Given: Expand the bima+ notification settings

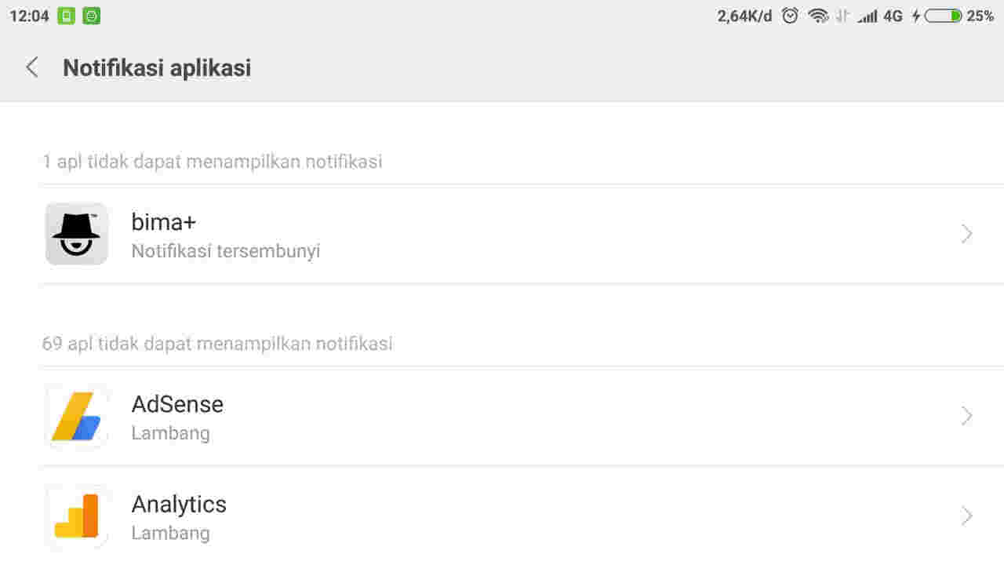Looking at the screenshot, I should [x=966, y=233].
